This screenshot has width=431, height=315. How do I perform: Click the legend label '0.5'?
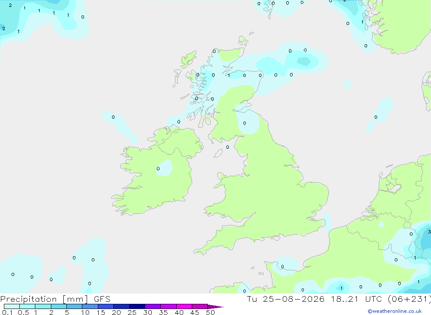tap(23, 312)
